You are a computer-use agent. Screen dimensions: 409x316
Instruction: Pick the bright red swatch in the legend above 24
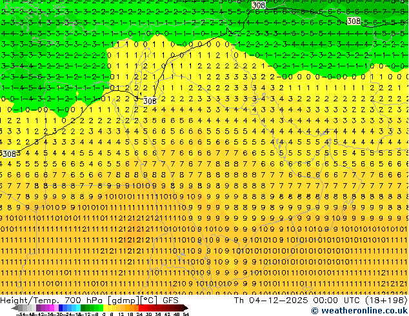point(141,308)
